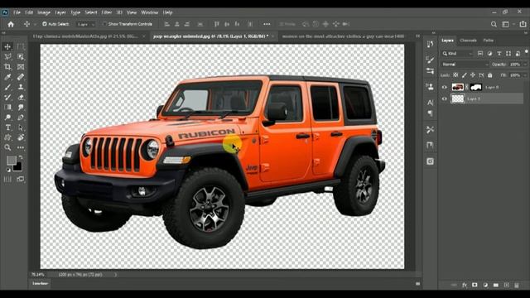The height and width of the screenshot is (298, 530).
Task: Select the Healing Brush tool
Action: coord(21,77)
